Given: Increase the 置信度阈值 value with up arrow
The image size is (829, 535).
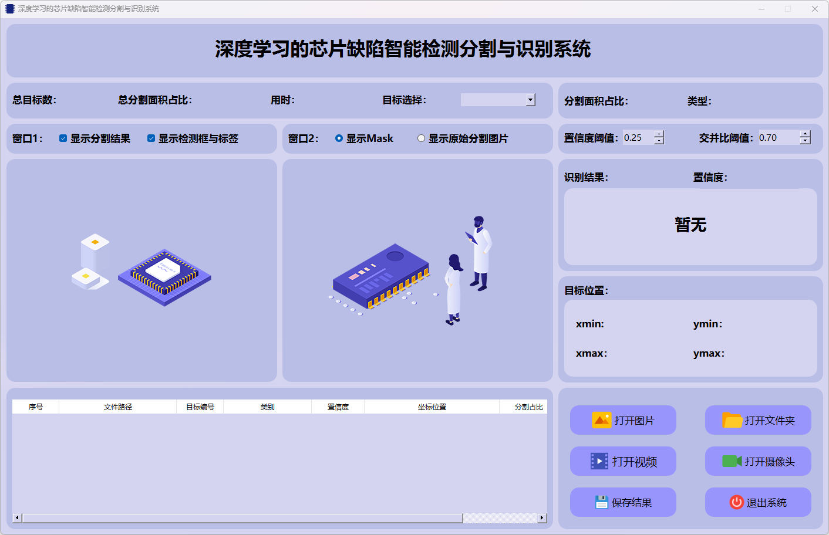Looking at the screenshot, I should click(659, 134).
